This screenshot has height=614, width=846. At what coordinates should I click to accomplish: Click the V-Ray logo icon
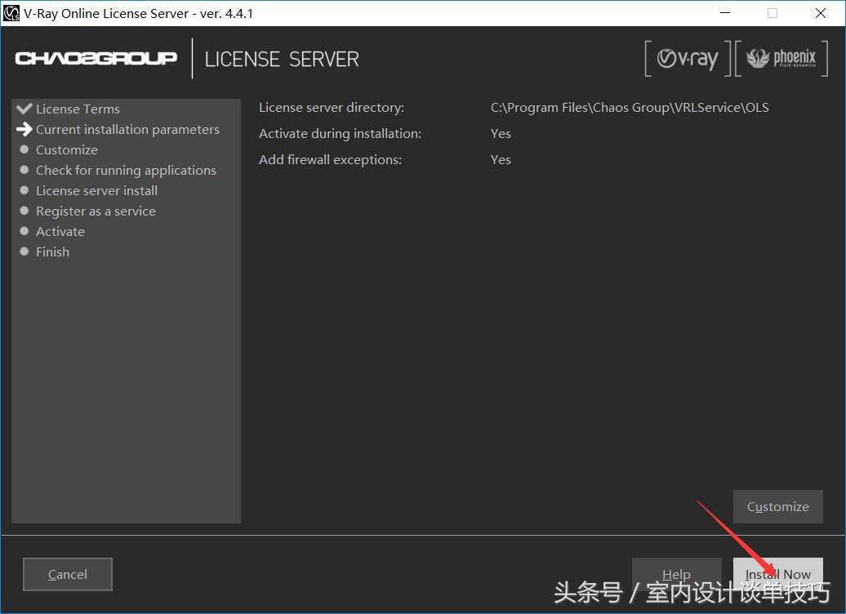(x=688, y=58)
